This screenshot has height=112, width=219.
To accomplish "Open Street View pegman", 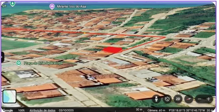I will pos(156,99).
